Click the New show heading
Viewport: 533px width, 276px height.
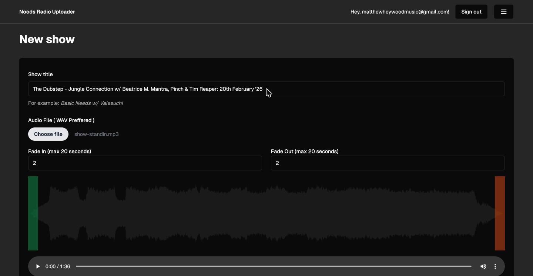pyautogui.click(x=47, y=39)
